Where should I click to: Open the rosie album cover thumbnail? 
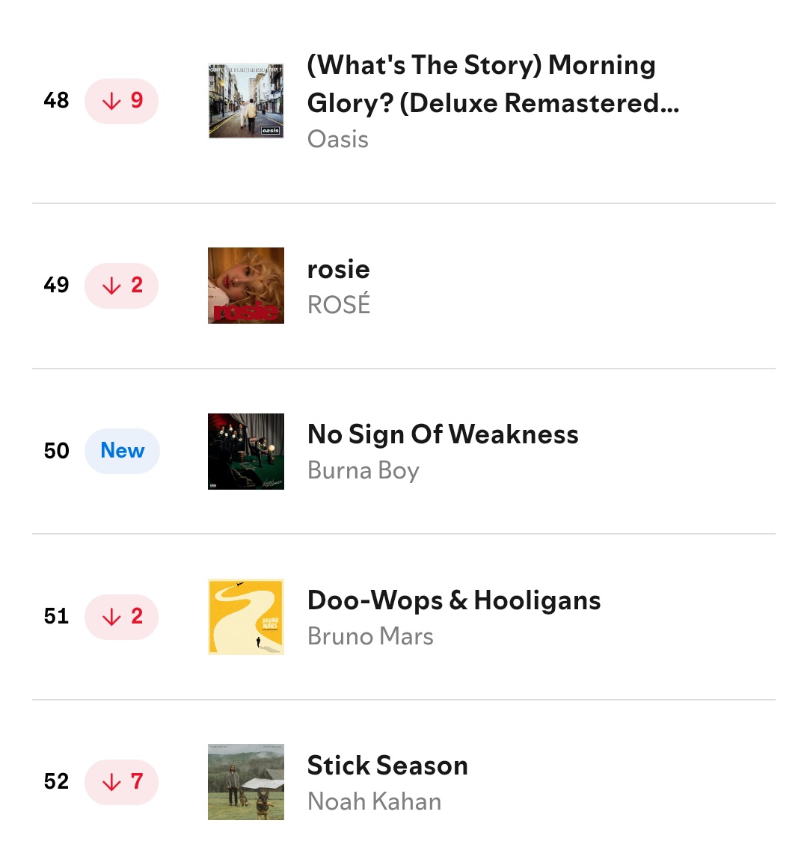tap(246, 286)
